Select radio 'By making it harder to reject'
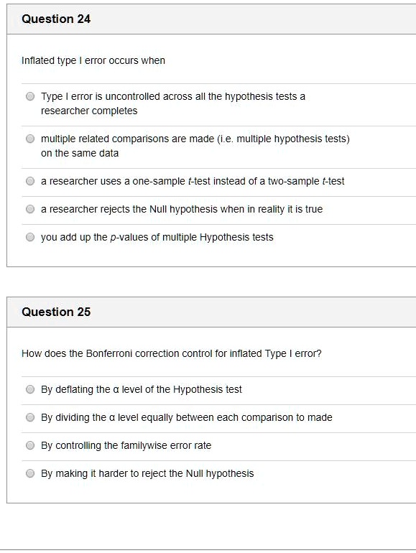 tap(30, 473)
